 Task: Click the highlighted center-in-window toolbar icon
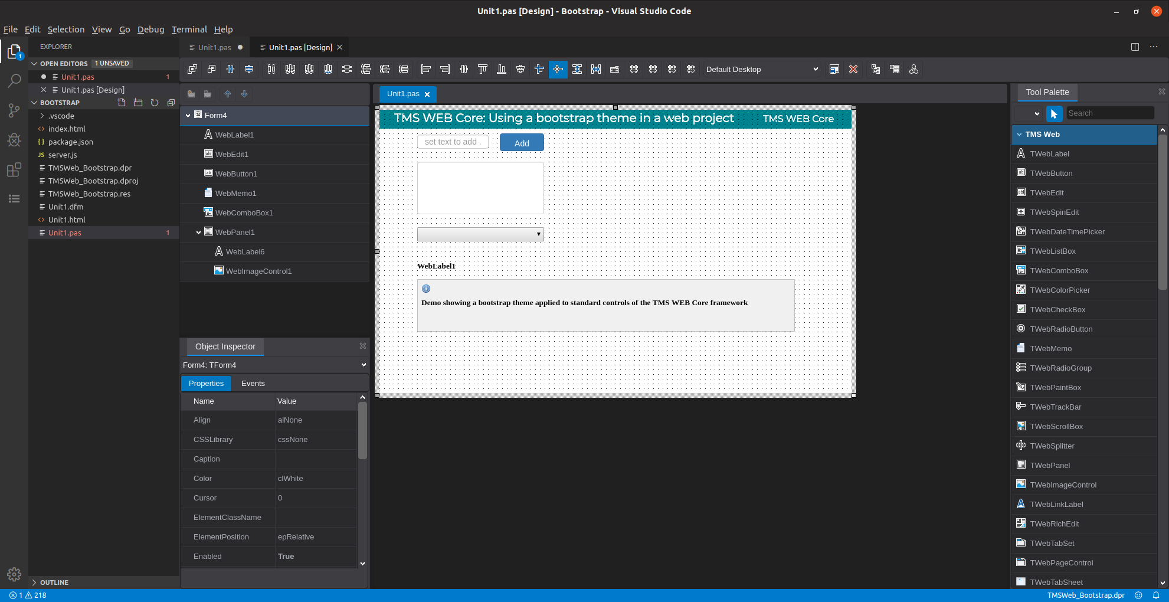tap(558, 69)
